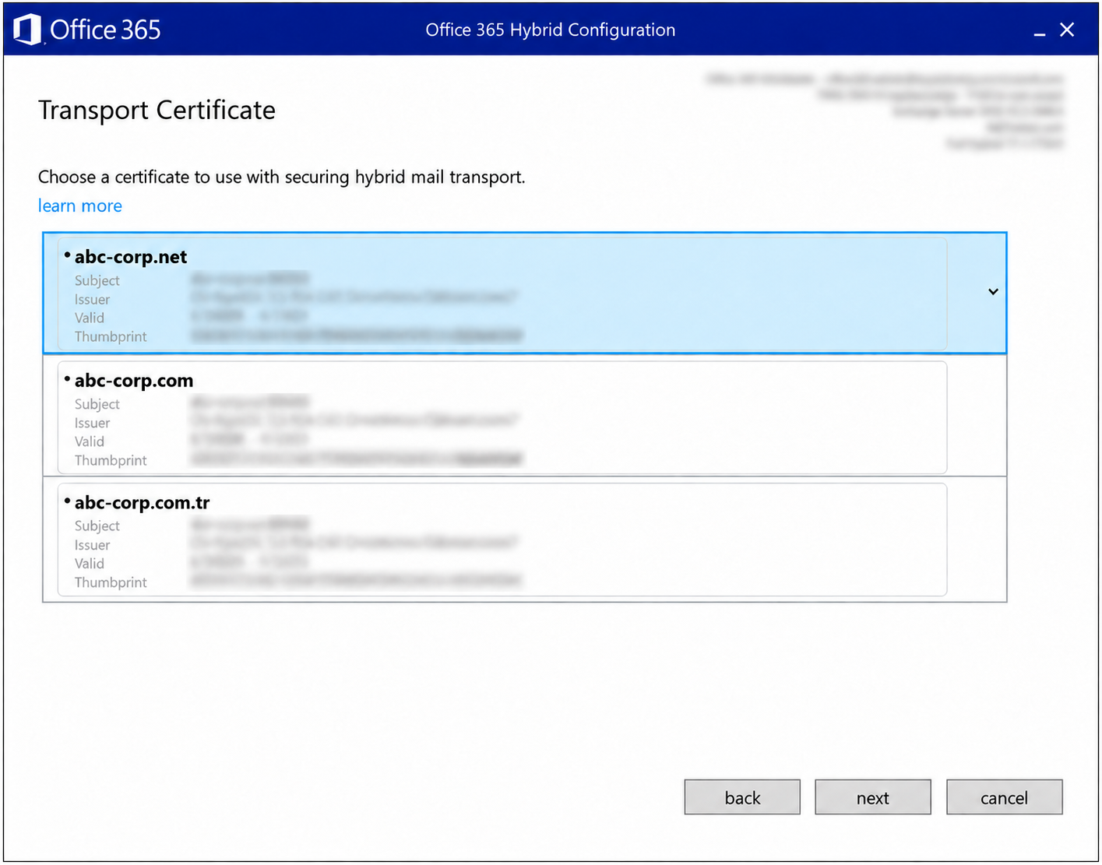
Task: Click the Office 365 logo icon
Action: (27, 30)
